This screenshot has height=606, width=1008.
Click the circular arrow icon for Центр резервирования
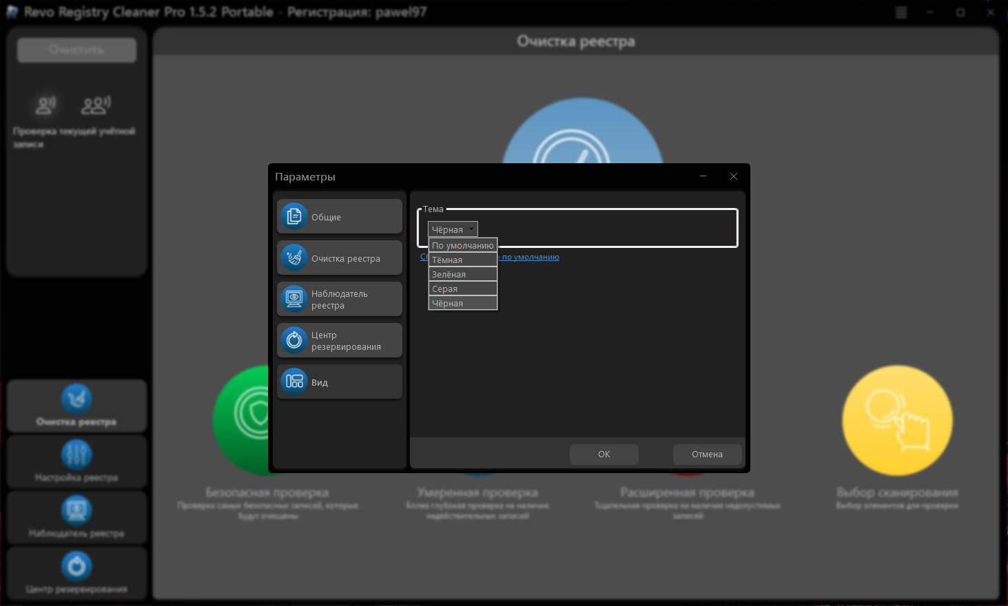click(x=294, y=340)
